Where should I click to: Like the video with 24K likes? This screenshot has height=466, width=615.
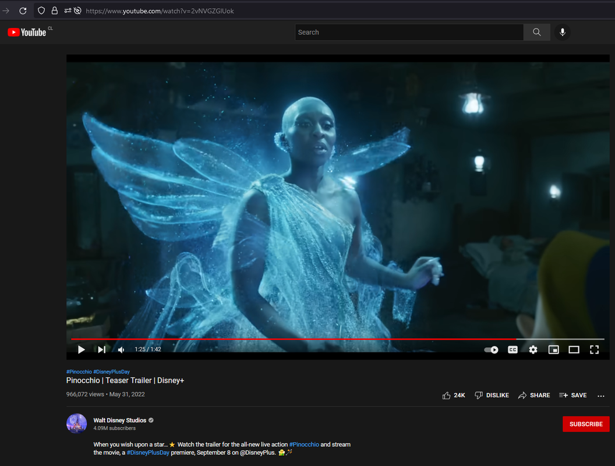454,396
